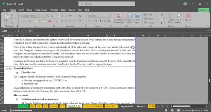Screen dimensions: 211x112
Task: Decrease font size with the smaller A
Action: 52,16
